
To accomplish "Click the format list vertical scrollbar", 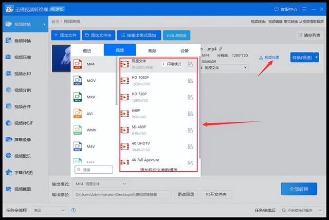I will point(117,81).
